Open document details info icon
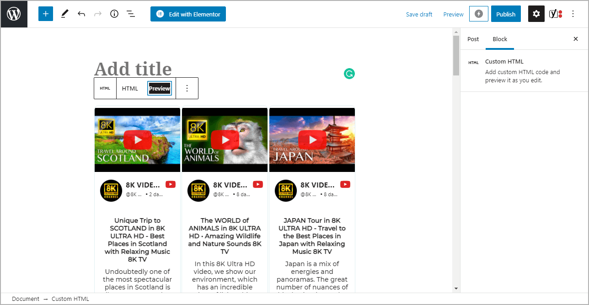The image size is (589, 305). click(x=114, y=14)
